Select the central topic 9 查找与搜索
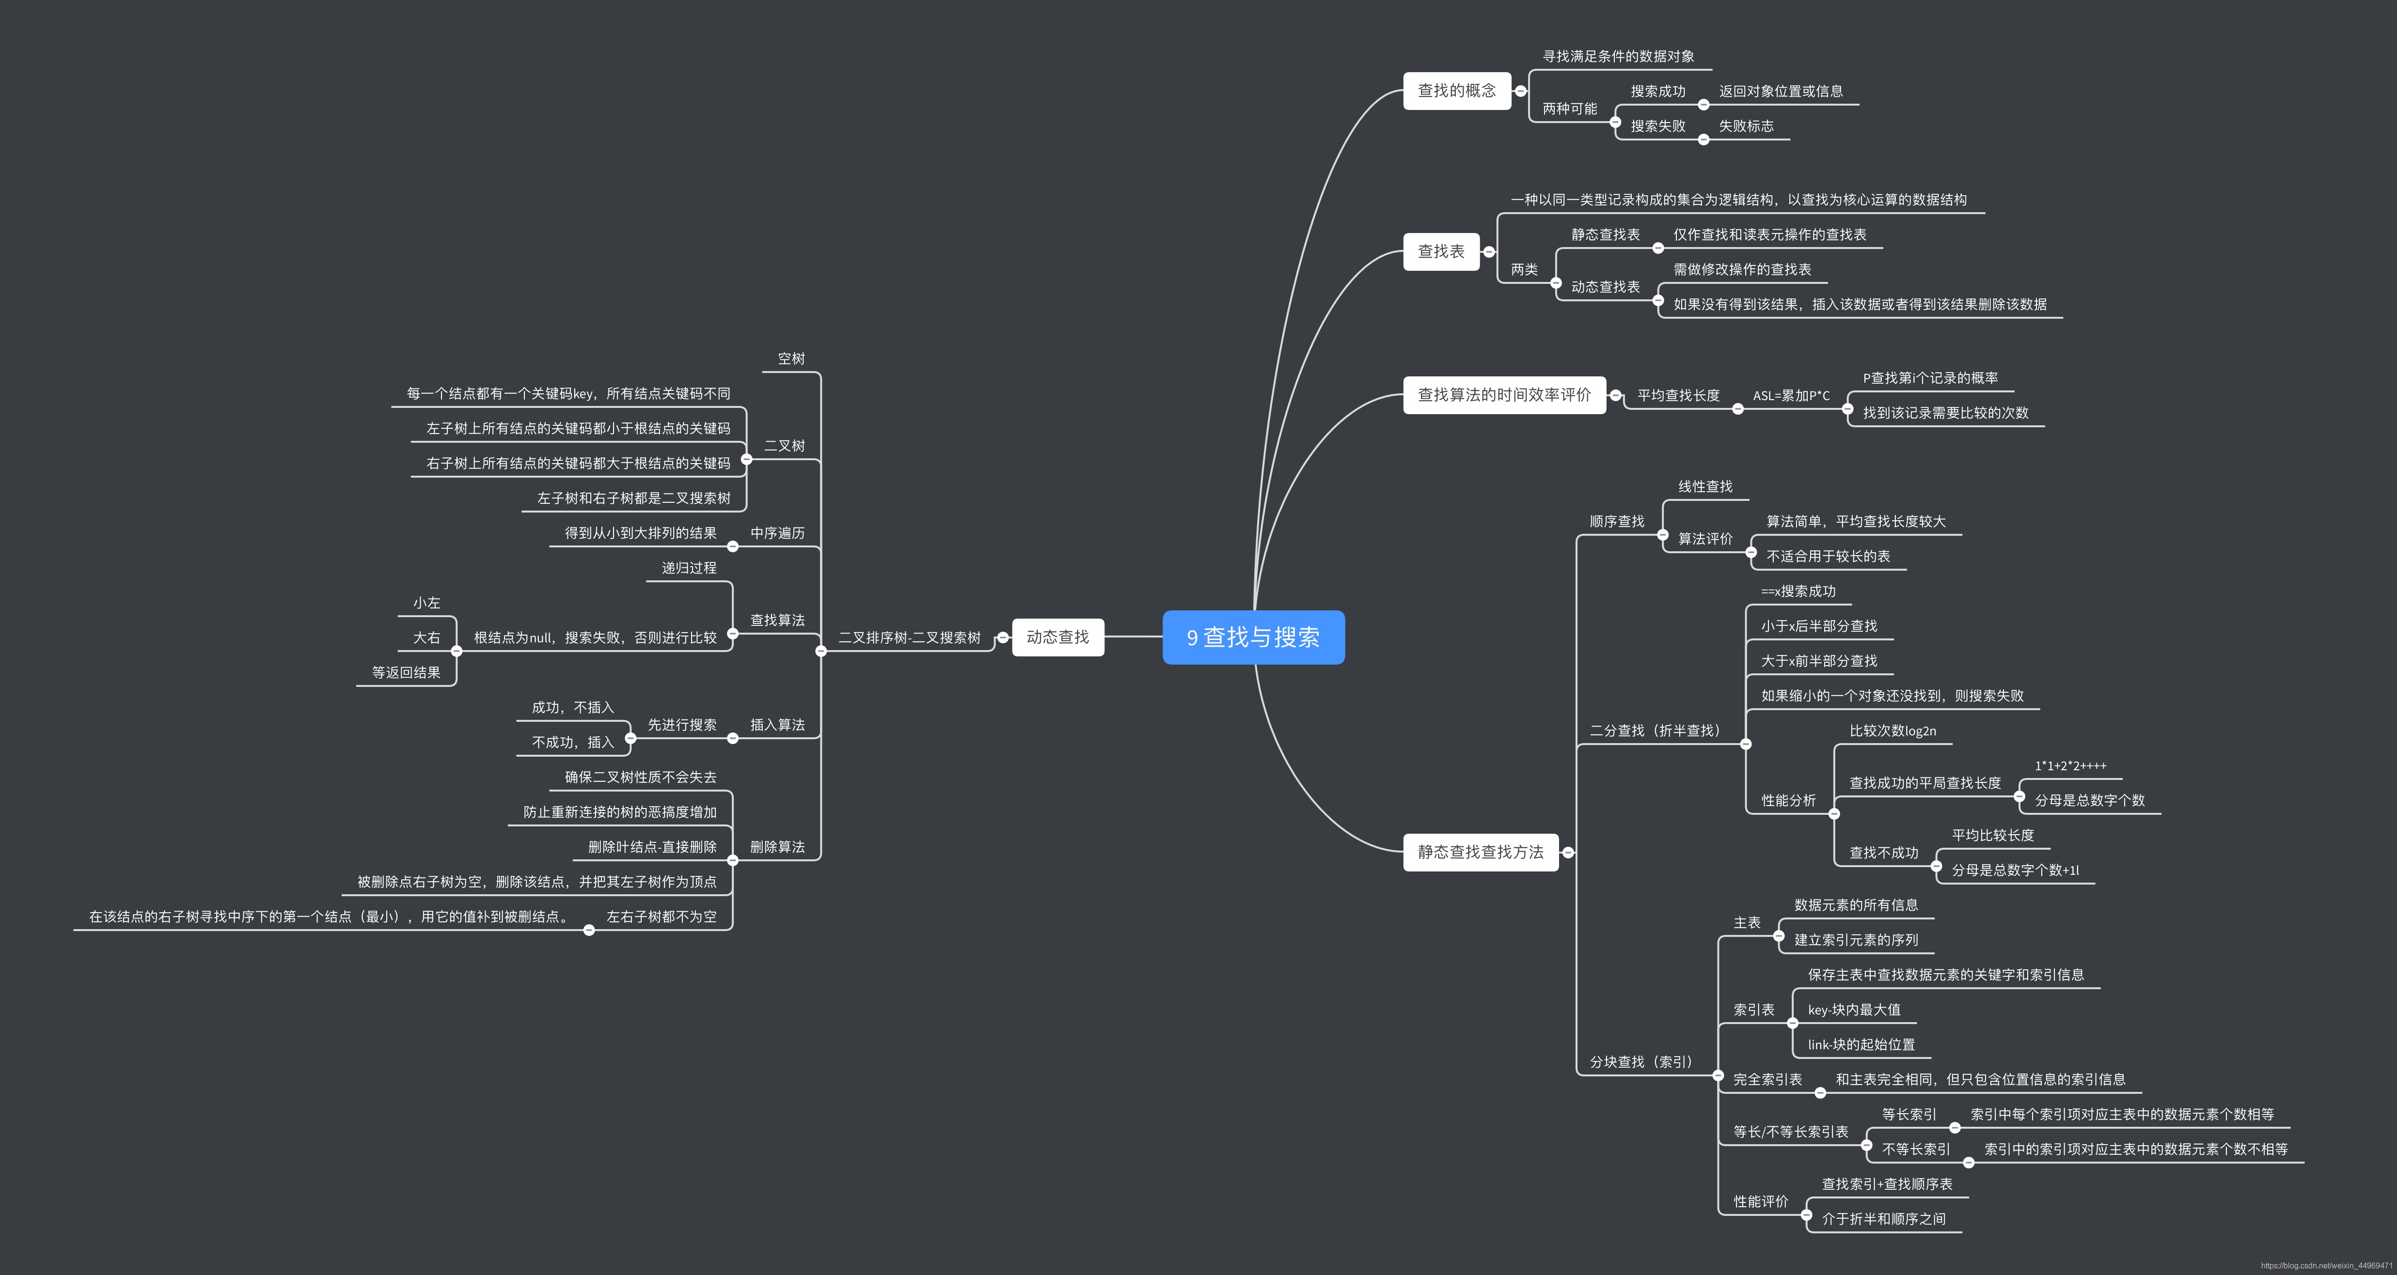2397x1275 pixels. tap(1252, 637)
